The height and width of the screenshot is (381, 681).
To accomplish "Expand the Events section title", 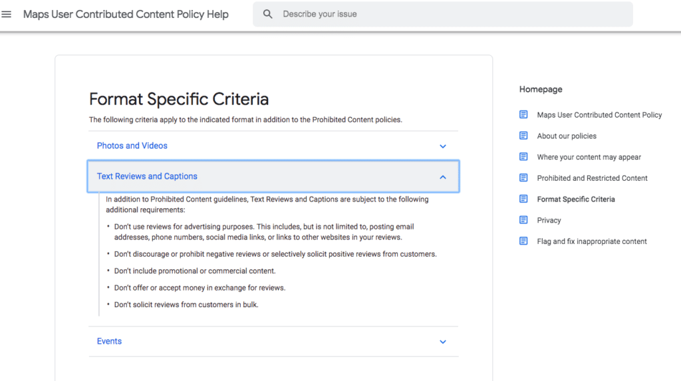I will click(x=109, y=342).
